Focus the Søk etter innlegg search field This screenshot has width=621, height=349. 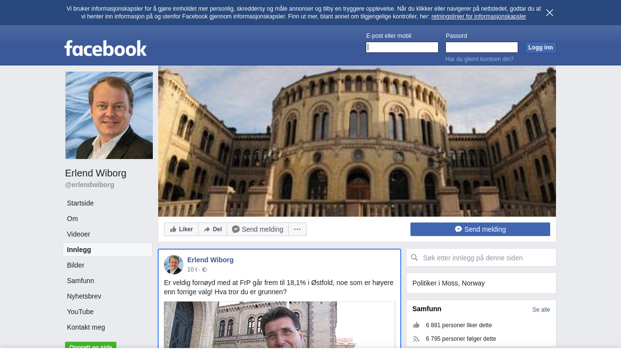tap(481, 257)
